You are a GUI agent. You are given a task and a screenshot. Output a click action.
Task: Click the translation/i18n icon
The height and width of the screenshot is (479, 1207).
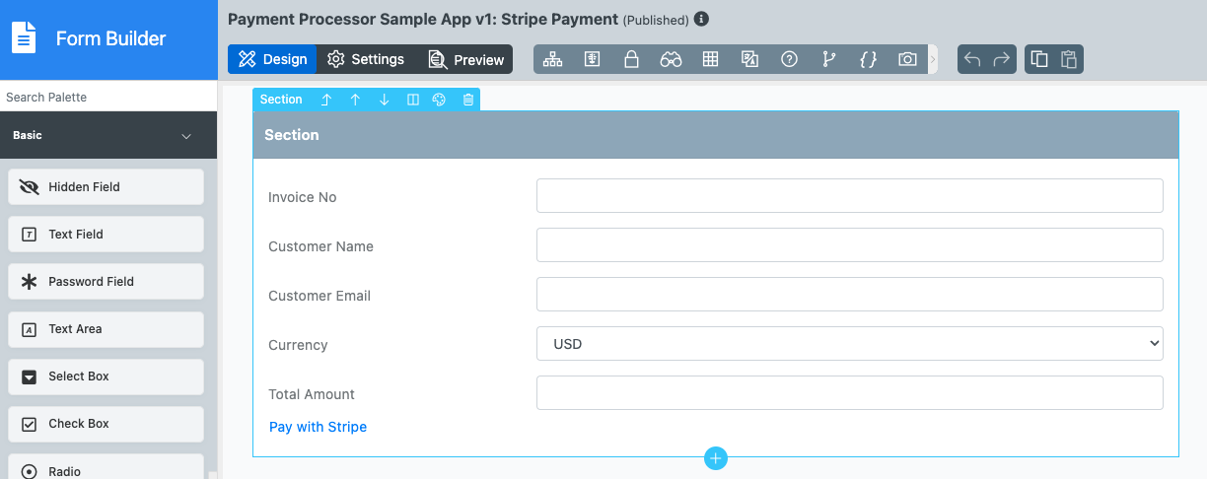click(x=749, y=59)
